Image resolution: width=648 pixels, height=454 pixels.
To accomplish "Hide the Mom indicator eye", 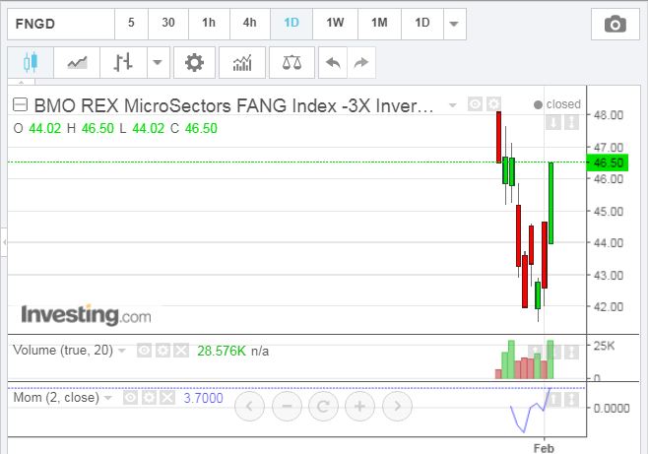I will coord(130,398).
